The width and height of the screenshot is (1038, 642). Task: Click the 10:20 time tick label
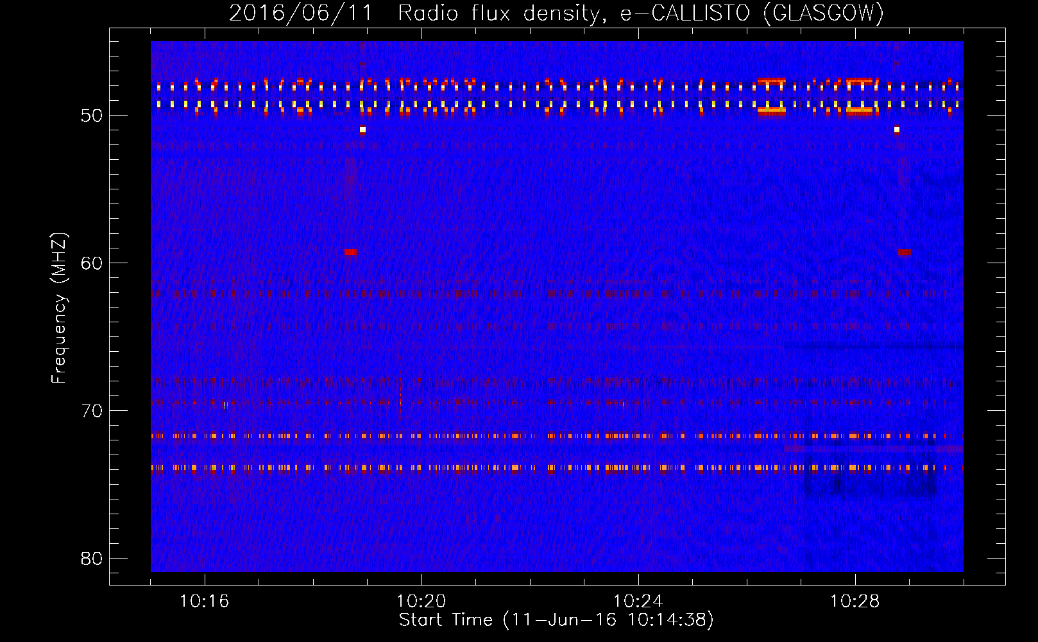click(421, 601)
